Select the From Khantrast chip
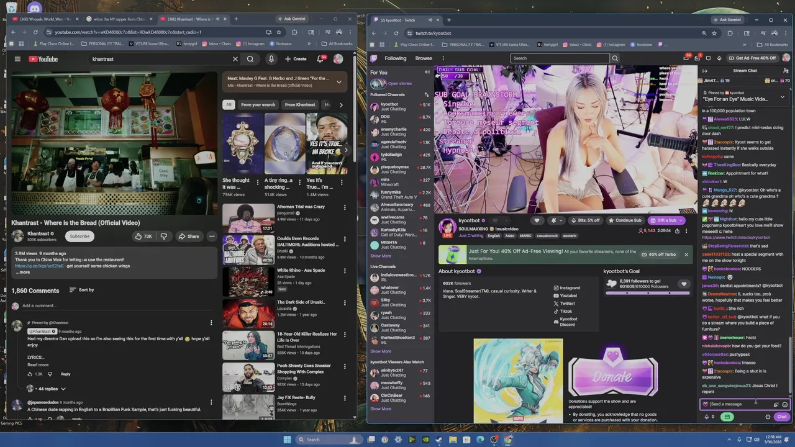795x447 pixels. [300, 105]
